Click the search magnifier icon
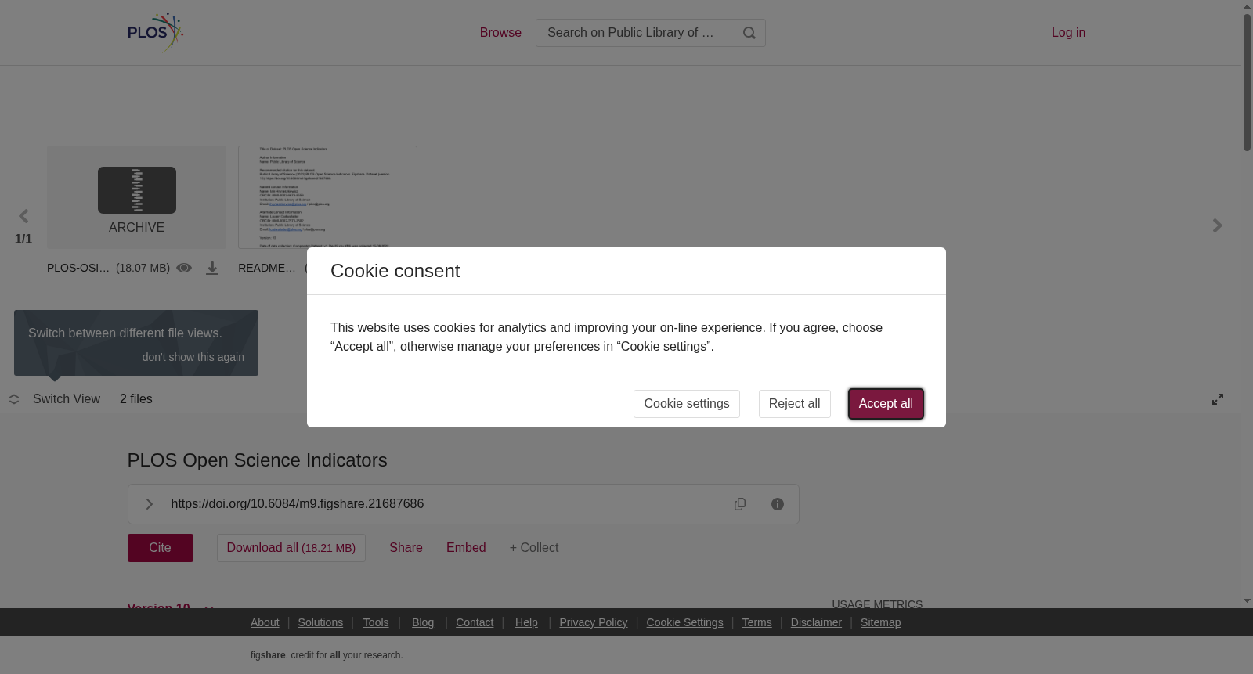 click(x=749, y=33)
